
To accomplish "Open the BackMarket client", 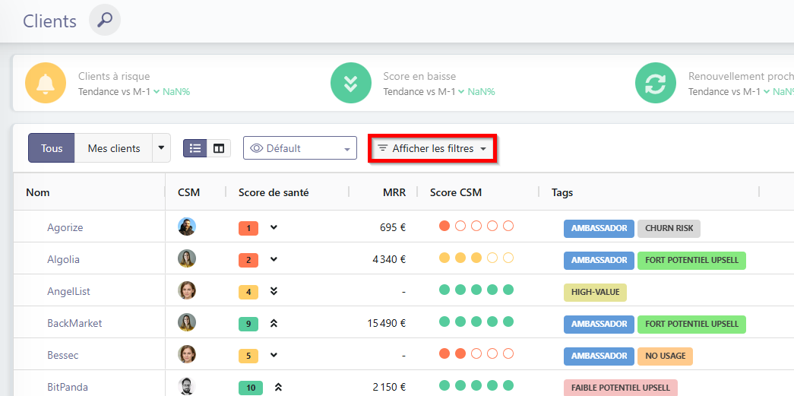I will point(74,323).
